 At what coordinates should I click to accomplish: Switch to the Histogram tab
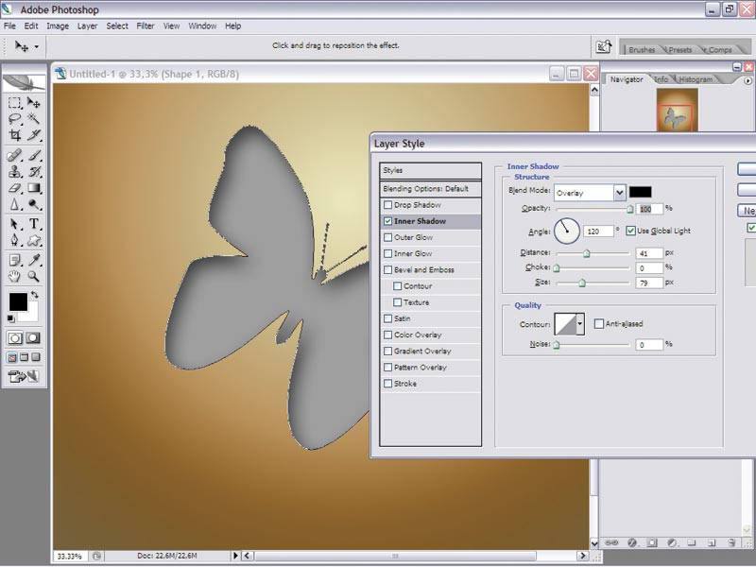(696, 79)
